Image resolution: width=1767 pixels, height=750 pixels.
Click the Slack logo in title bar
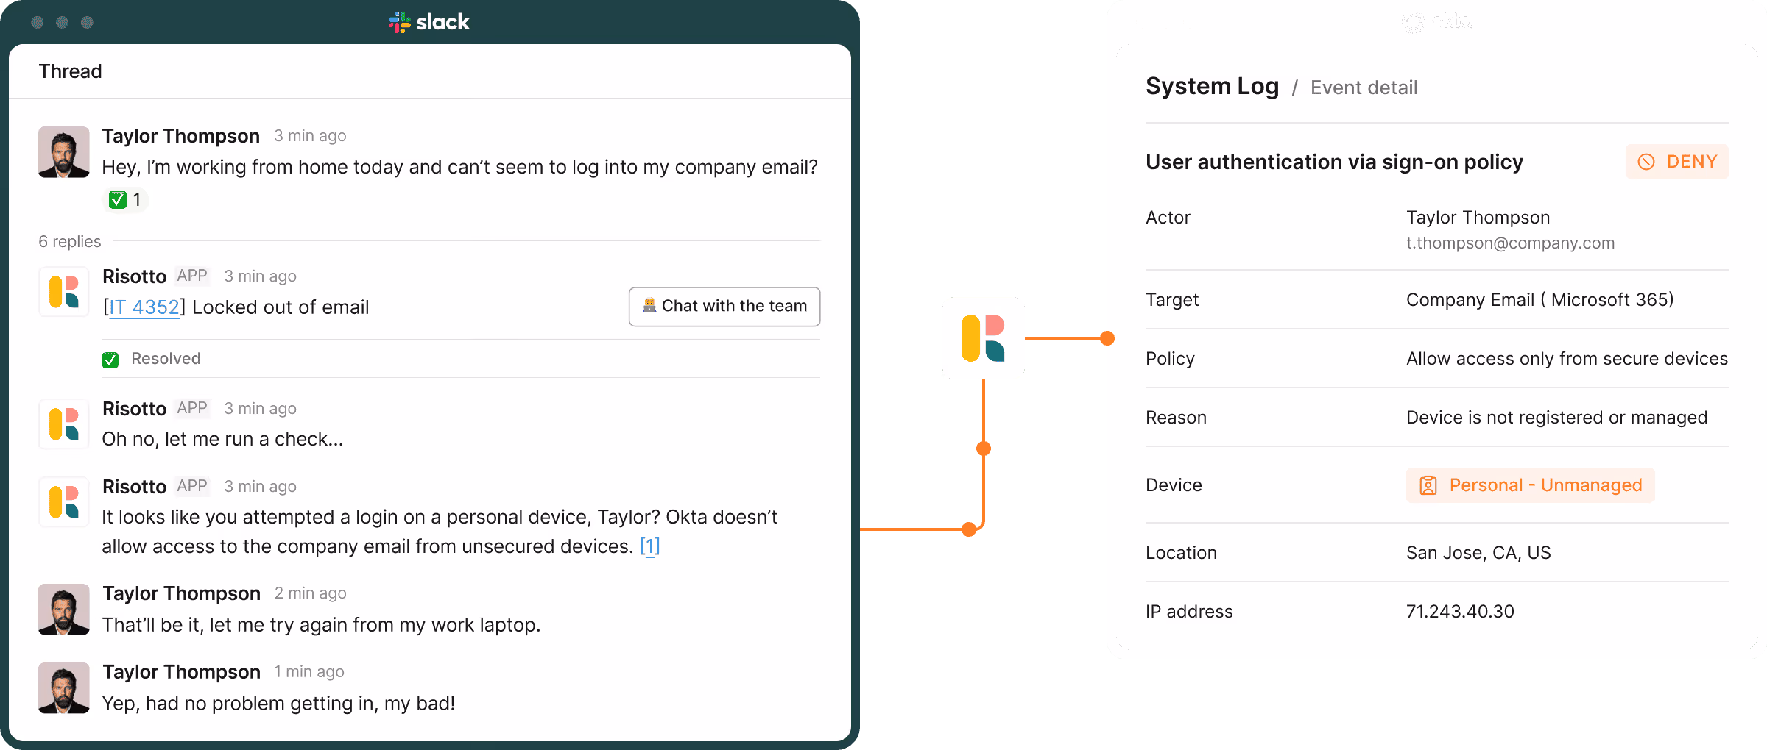coord(429,22)
